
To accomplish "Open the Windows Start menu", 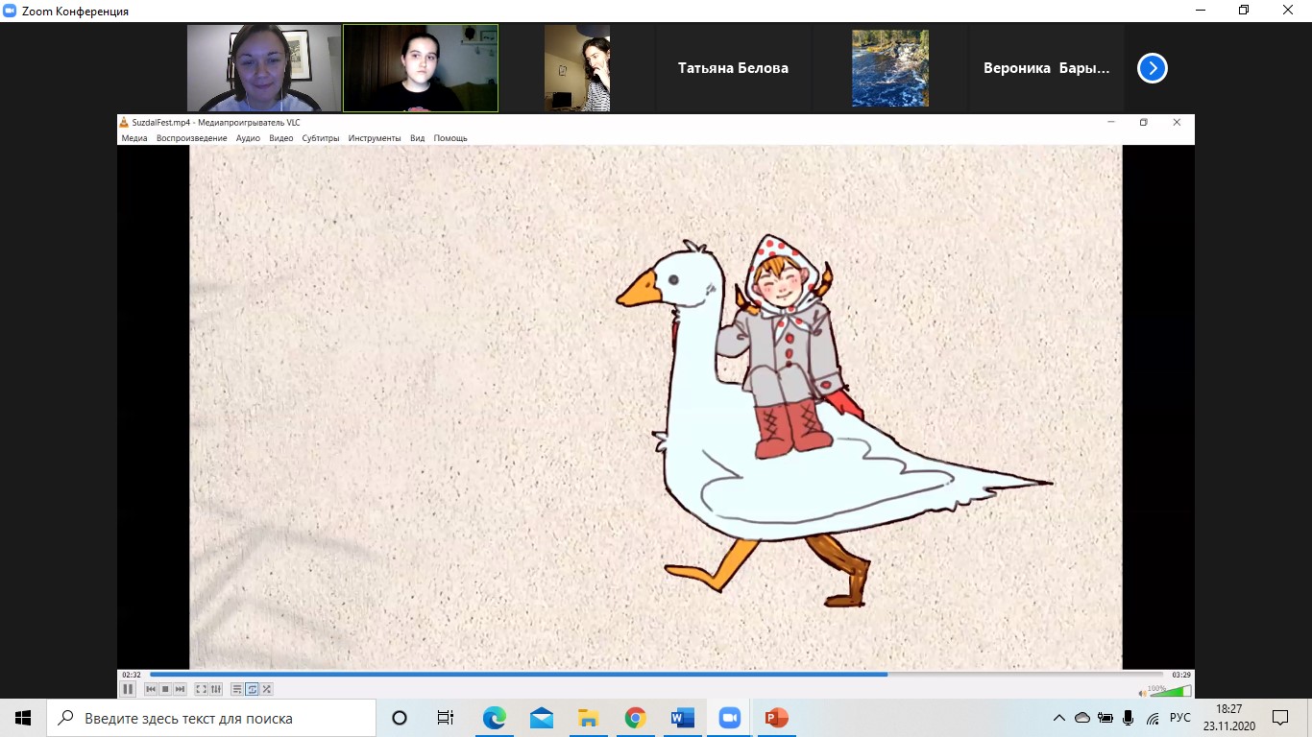I will (23, 718).
